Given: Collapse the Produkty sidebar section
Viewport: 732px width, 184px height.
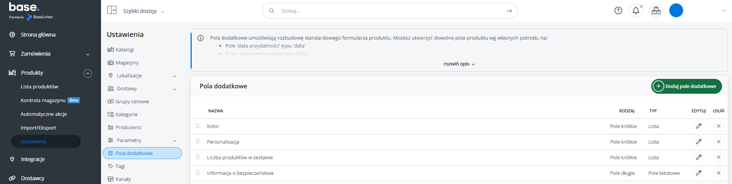Looking at the screenshot, I should click(x=88, y=73).
